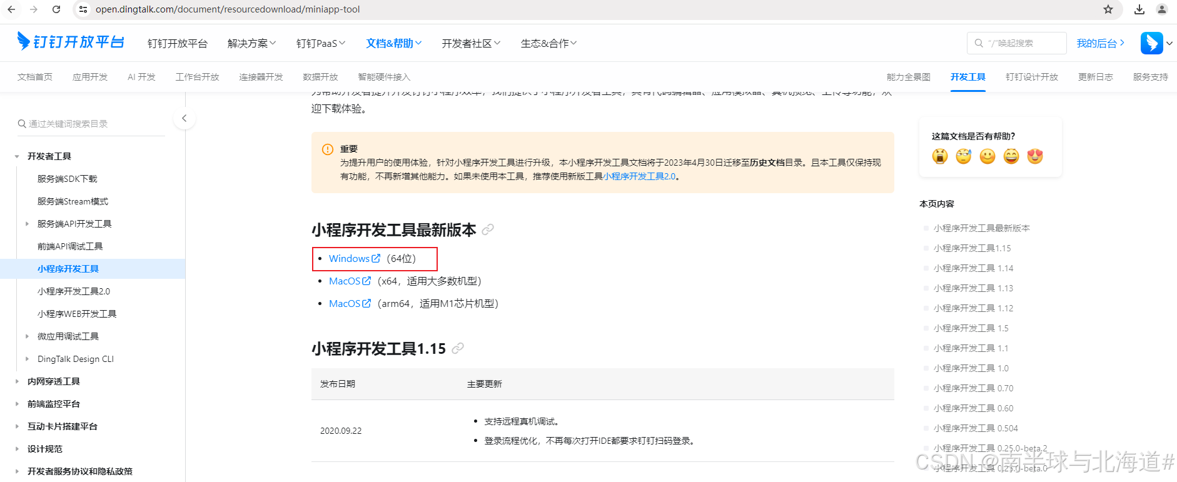Open 小程序开发工具2.0 in the sidebar
1177x482 pixels.
pos(74,291)
